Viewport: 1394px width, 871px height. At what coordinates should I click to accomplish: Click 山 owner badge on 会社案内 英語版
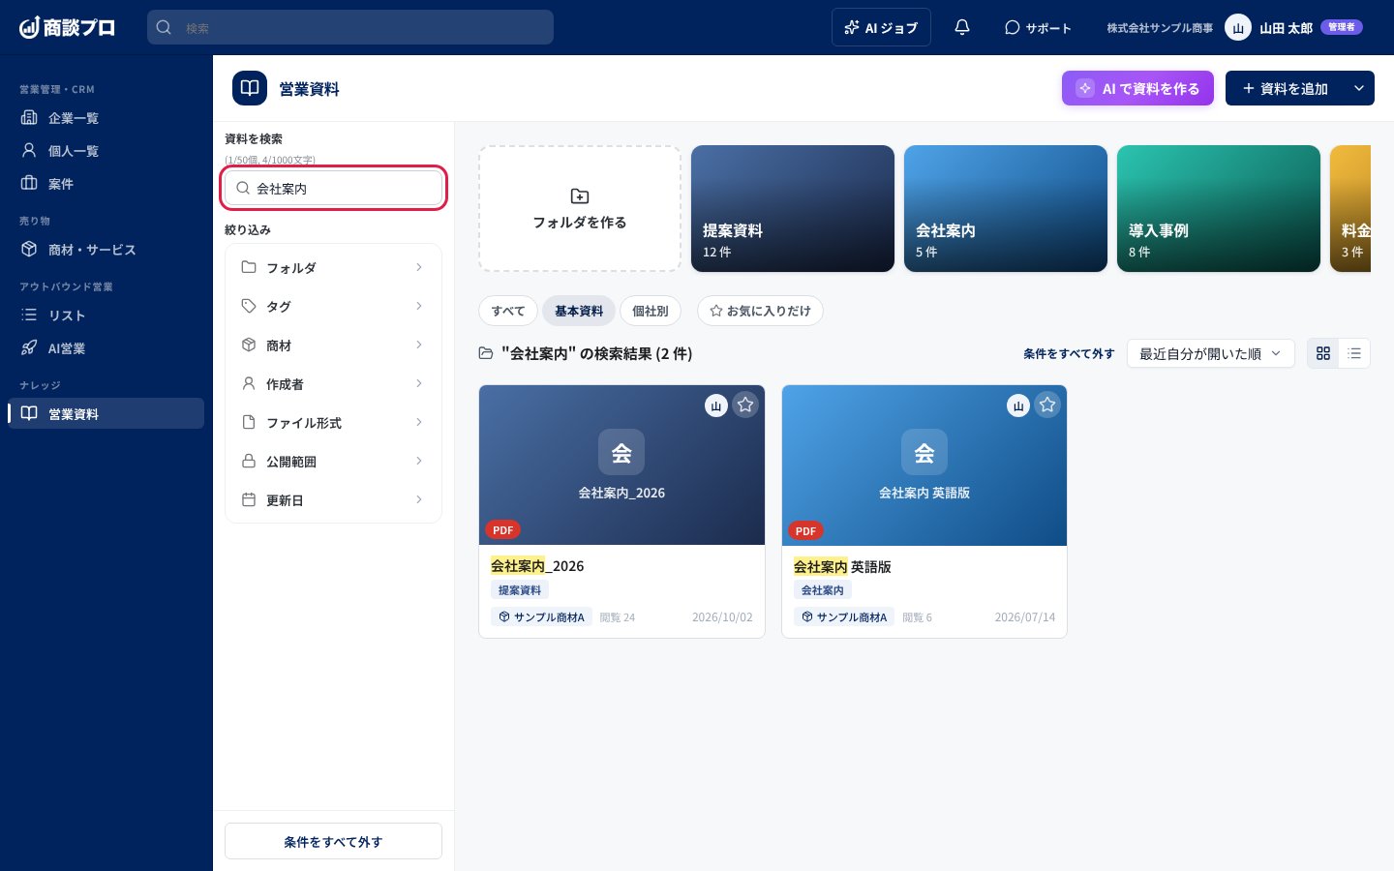1018,405
